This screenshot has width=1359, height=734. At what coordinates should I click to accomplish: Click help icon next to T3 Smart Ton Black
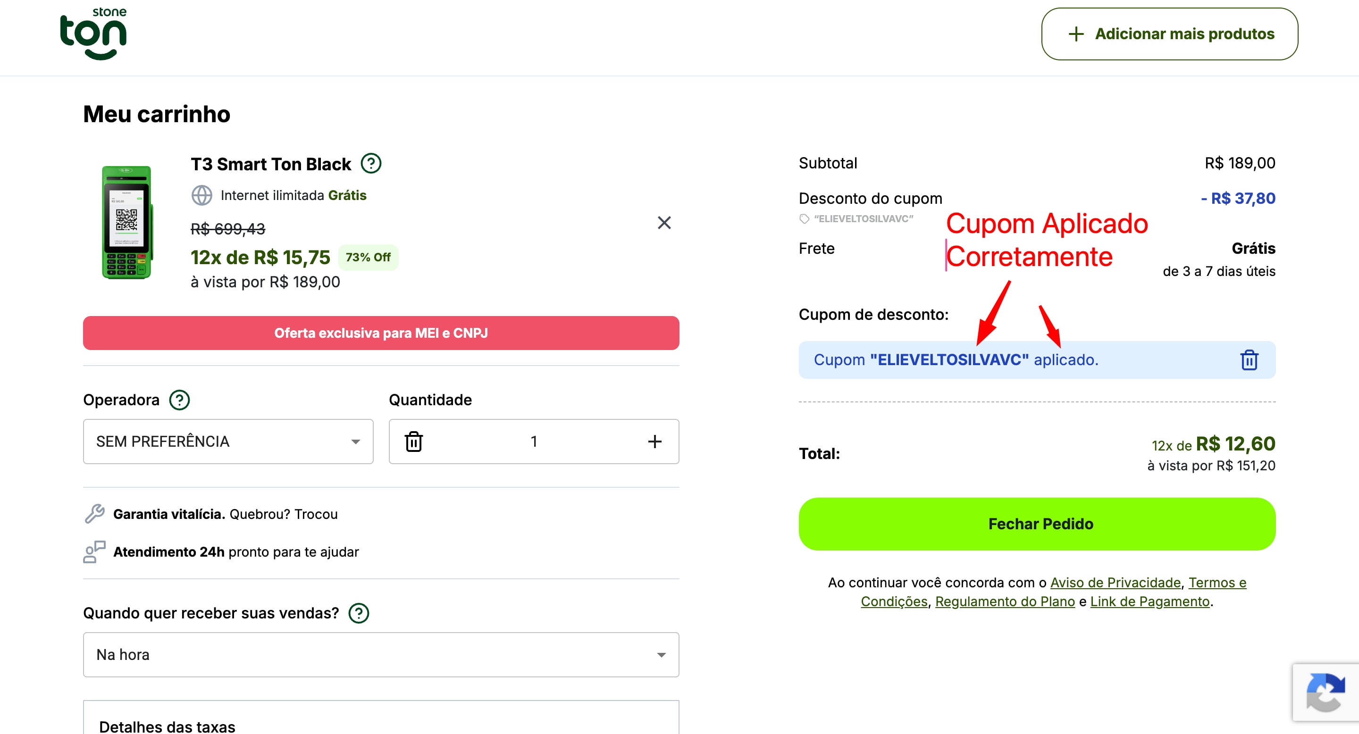[371, 164]
